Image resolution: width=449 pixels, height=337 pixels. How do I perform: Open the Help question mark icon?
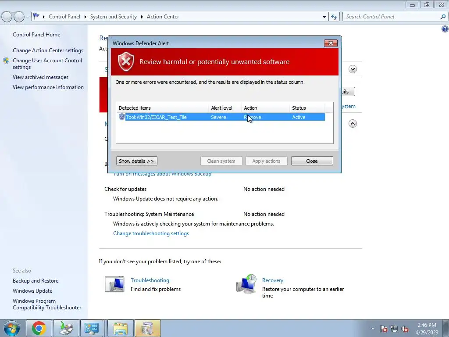(445, 29)
